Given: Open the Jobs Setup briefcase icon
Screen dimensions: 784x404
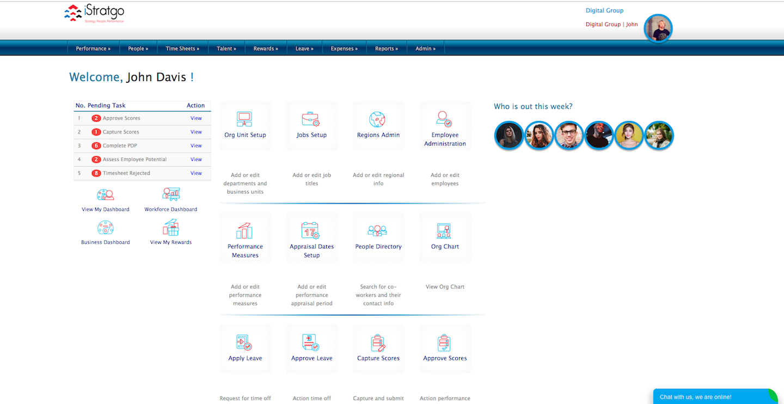Looking at the screenshot, I should coord(311,119).
